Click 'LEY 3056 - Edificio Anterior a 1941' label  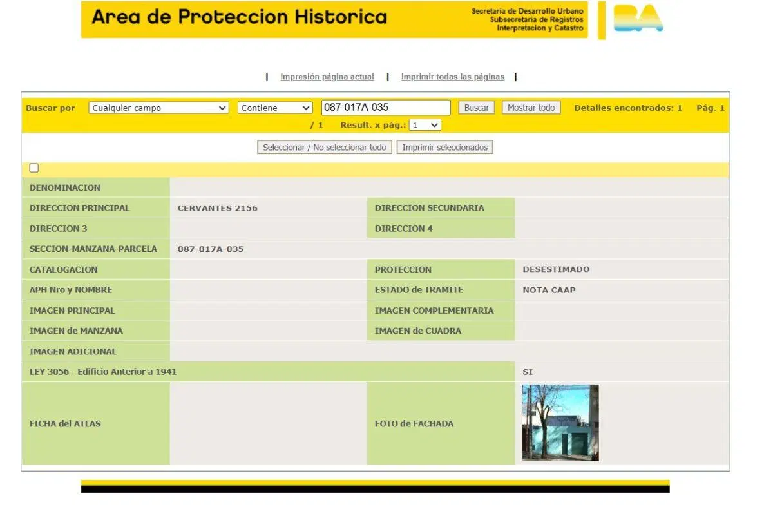(x=103, y=372)
